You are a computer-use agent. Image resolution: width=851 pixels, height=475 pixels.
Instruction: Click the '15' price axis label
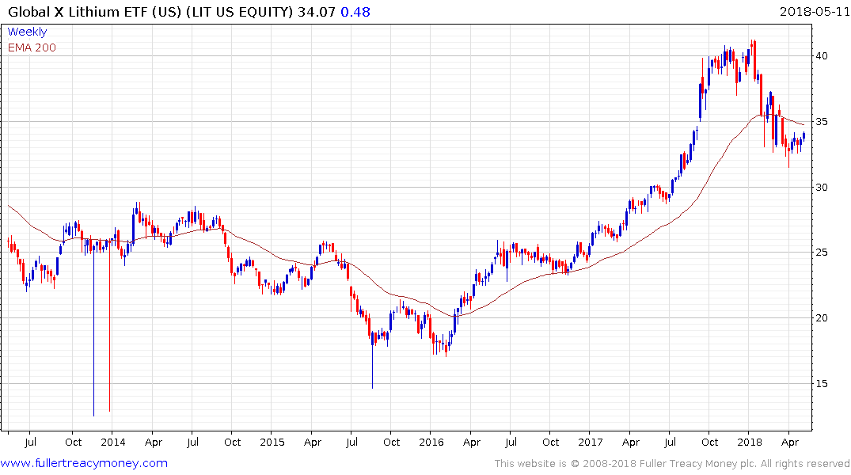[821, 384]
